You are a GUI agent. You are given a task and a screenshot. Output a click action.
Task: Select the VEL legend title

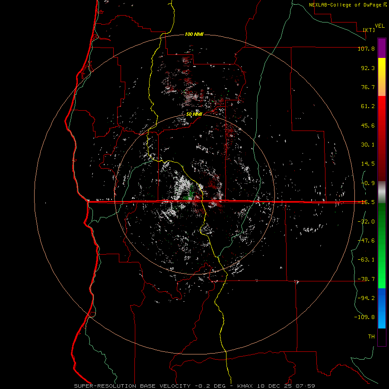pyautogui.click(x=379, y=26)
